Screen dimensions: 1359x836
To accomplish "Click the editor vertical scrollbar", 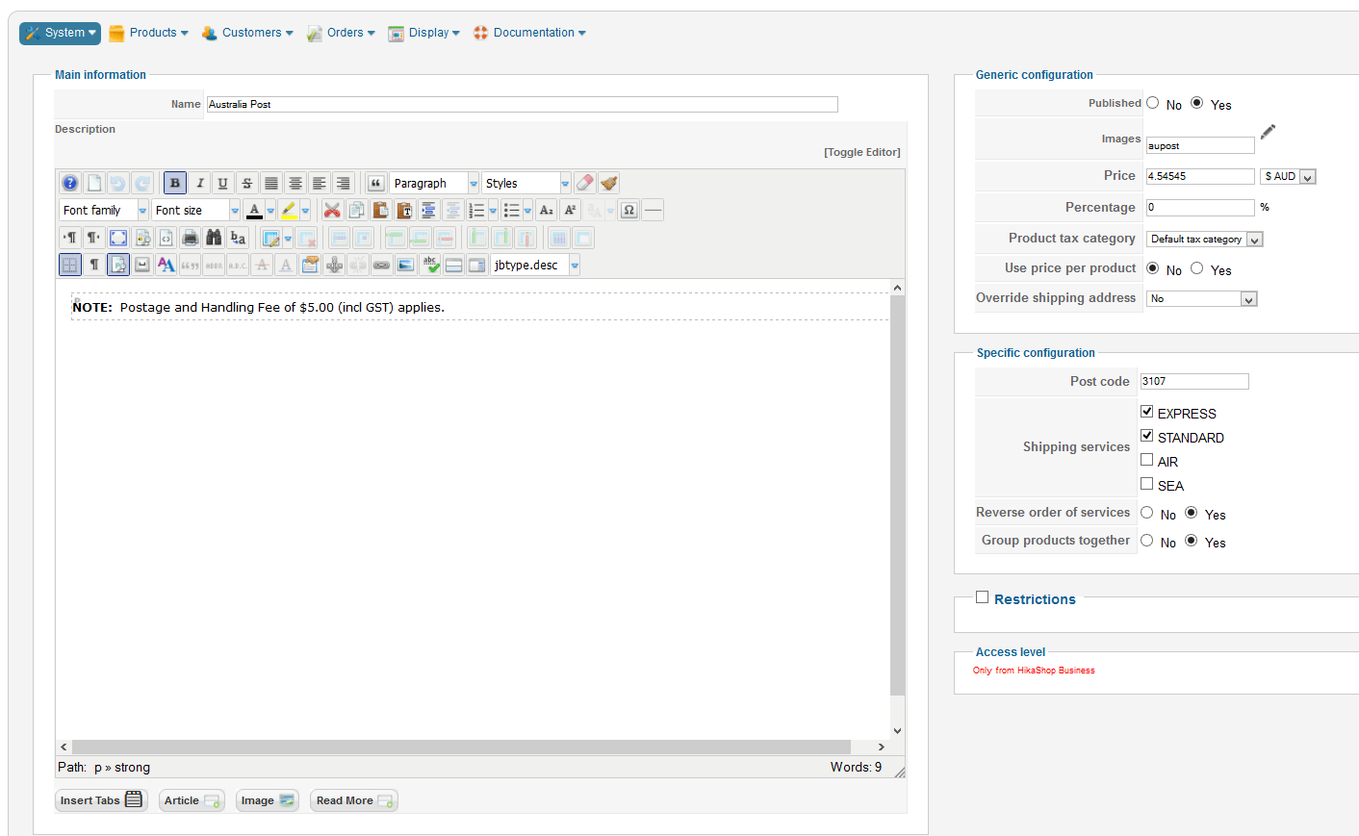I will click(x=897, y=508).
